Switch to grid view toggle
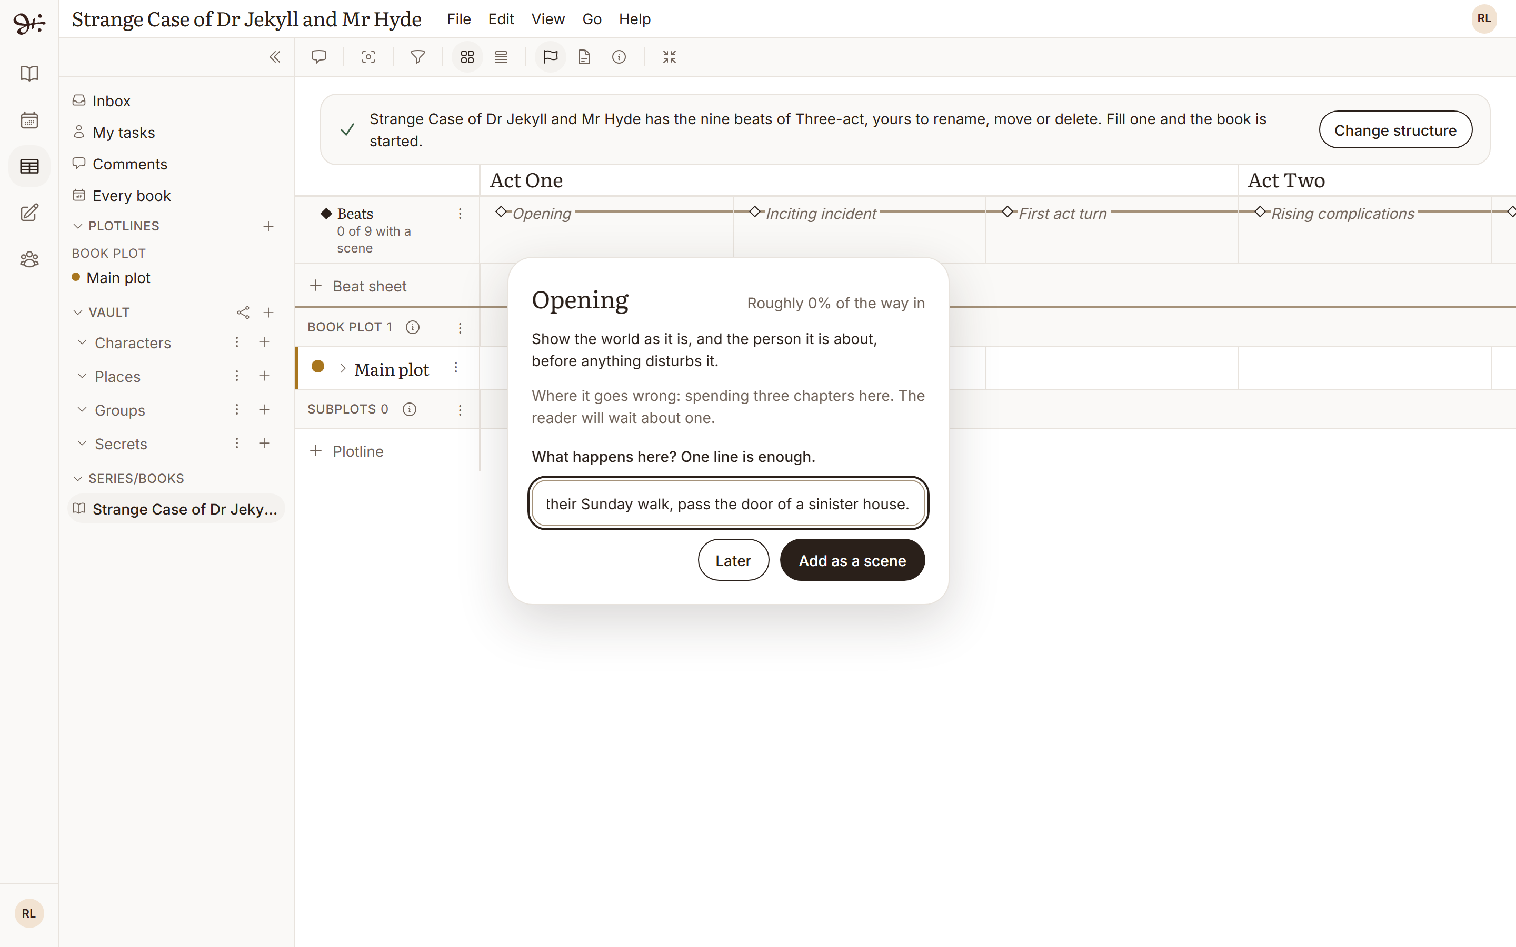This screenshot has width=1516, height=947. (467, 57)
